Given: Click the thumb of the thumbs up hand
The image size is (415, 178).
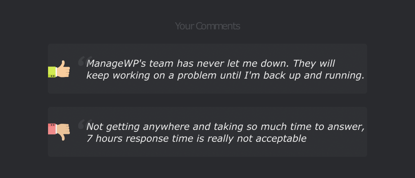Looking at the screenshot, I should [63, 64].
